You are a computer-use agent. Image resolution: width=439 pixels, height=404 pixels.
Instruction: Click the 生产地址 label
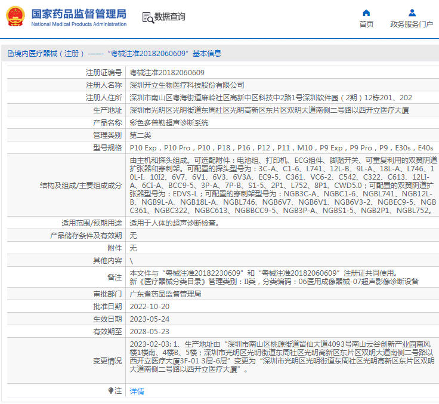pos(107,110)
